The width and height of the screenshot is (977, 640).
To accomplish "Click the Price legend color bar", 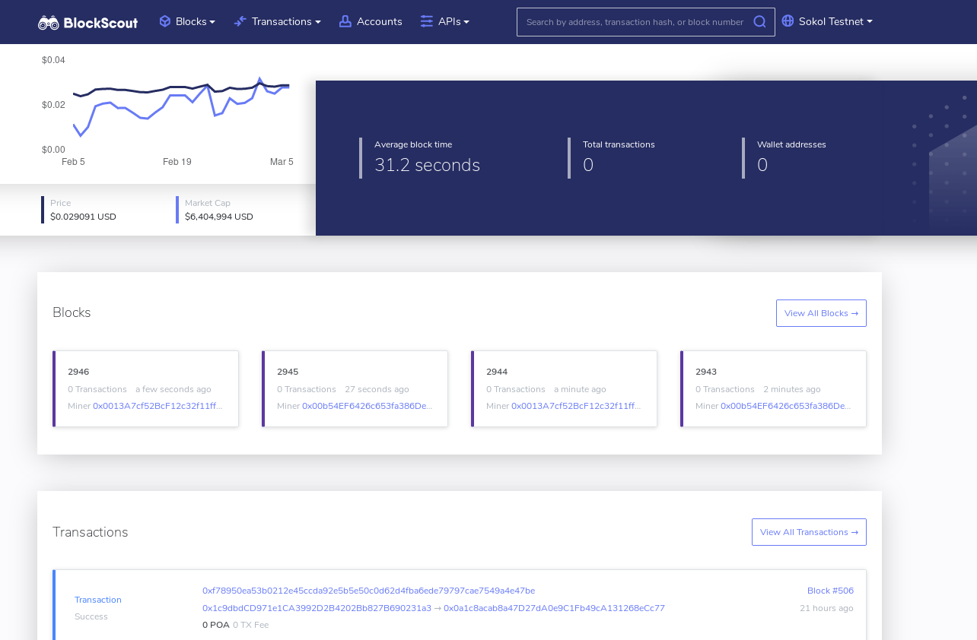I will coord(43,210).
